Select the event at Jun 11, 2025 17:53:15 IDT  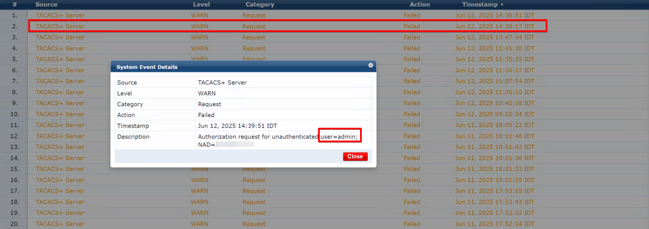tap(324, 191)
